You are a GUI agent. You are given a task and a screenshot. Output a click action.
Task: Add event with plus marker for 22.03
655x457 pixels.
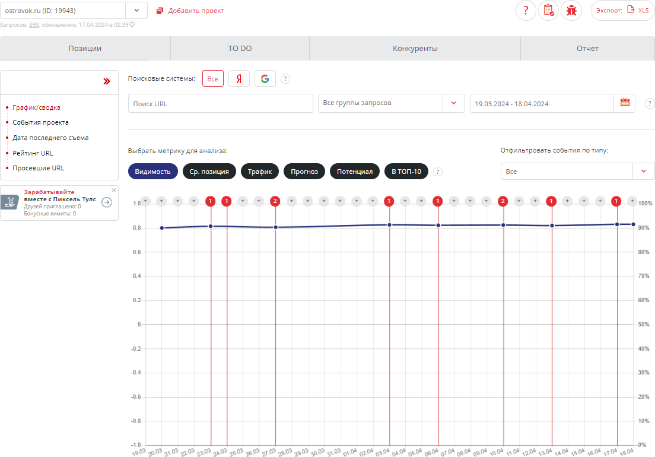(194, 201)
